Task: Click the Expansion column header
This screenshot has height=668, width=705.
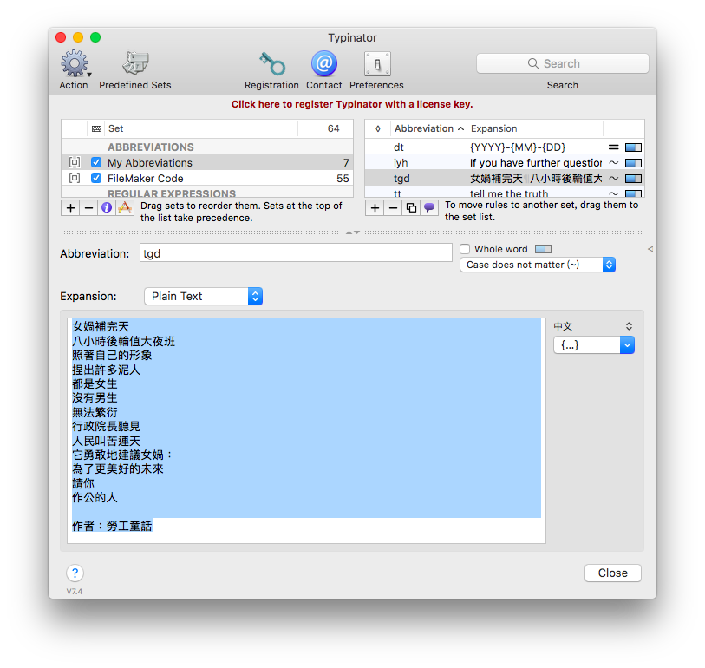Action: coord(534,128)
